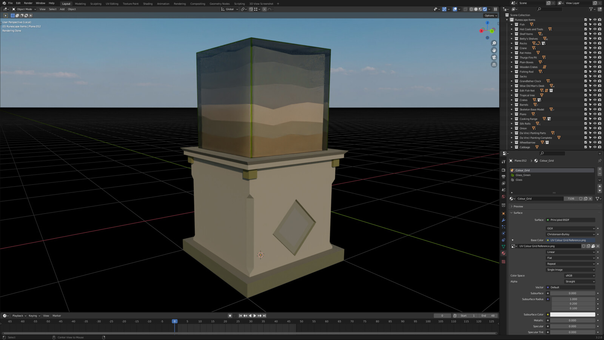
Task: Select wireframe viewport shading
Action: 471,9
